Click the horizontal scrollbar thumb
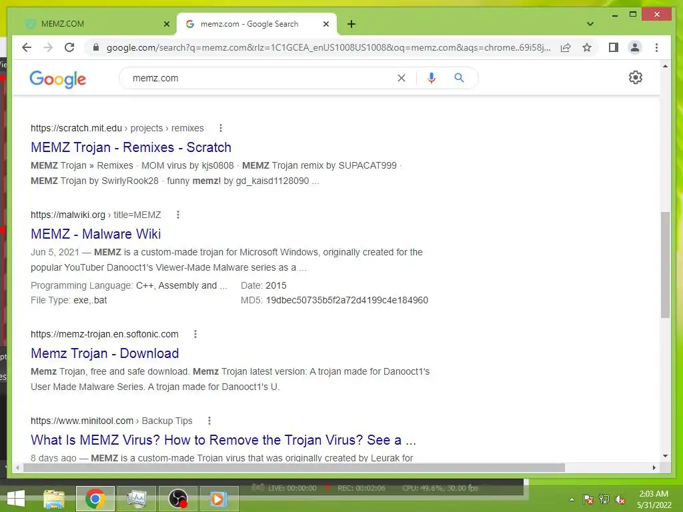The width and height of the screenshot is (683, 512). click(x=294, y=468)
